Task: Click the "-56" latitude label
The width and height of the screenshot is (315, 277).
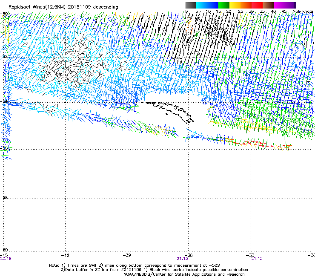Action: pyautogui.click(x=4, y=148)
